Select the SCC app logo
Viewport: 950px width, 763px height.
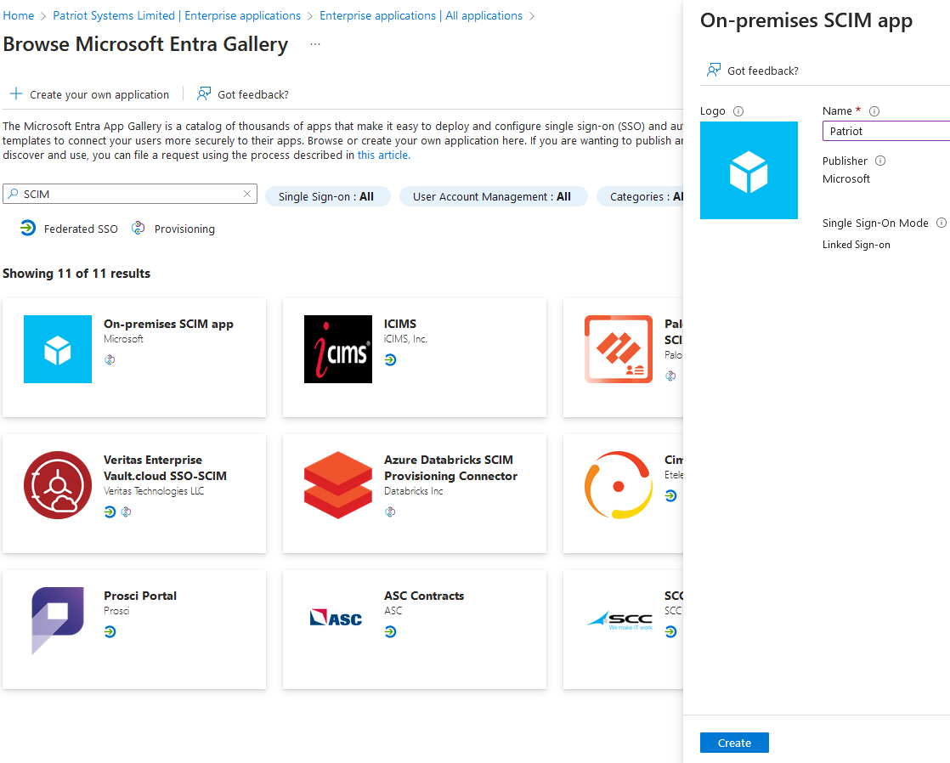click(x=619, y=620)
